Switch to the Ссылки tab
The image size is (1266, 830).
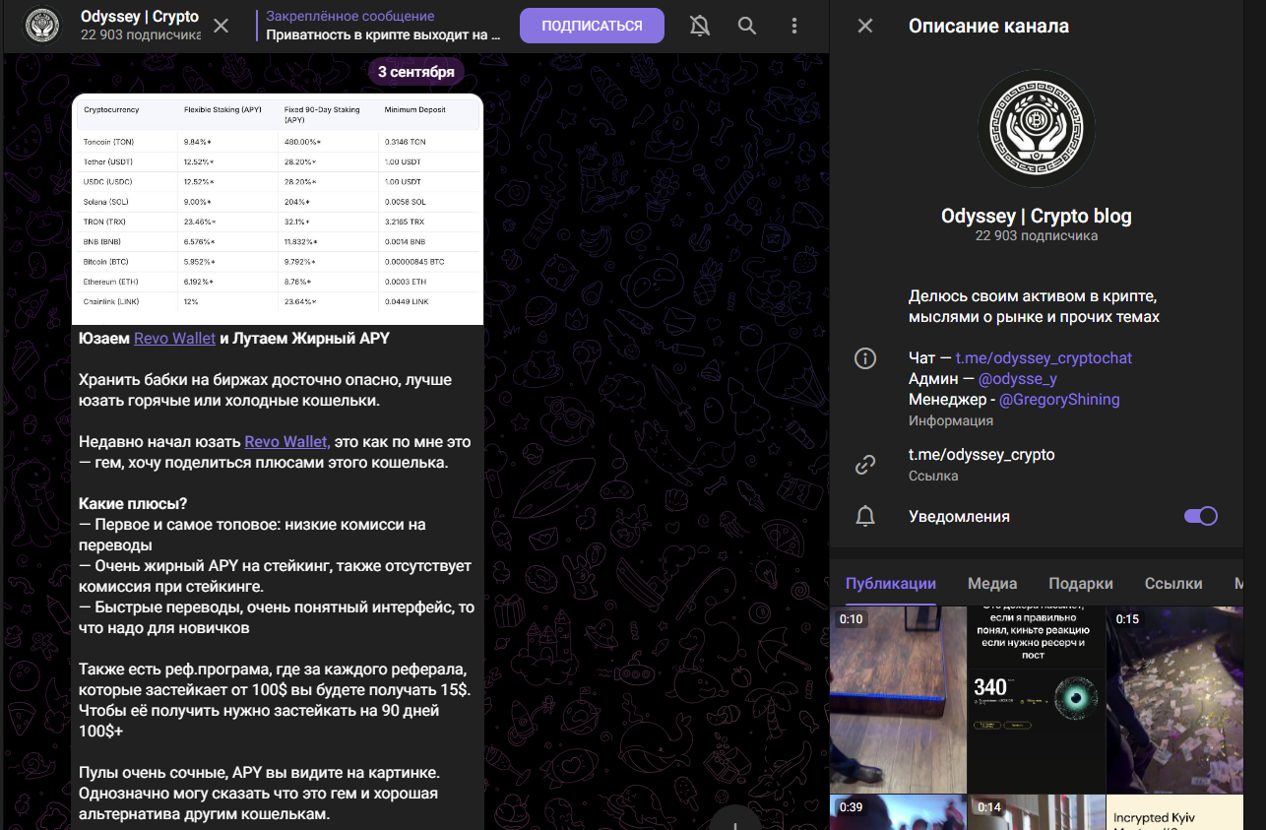1173,583
